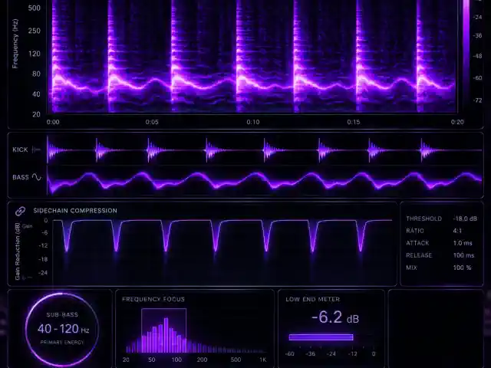
Task: Click the -6 tick on the gain reduction axis
Action: click(x=44, y=232)
